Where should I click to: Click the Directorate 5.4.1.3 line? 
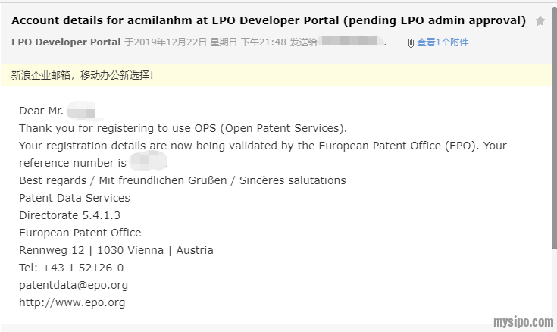[70, 215]
